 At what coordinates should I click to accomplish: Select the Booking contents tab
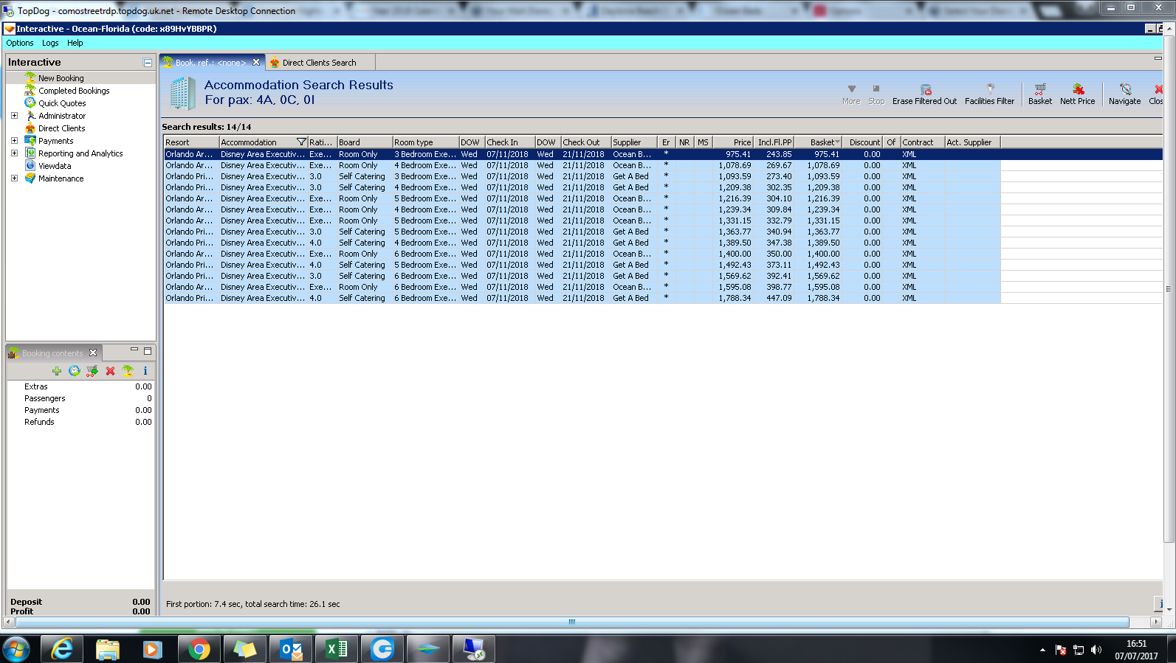click(52, 353)
